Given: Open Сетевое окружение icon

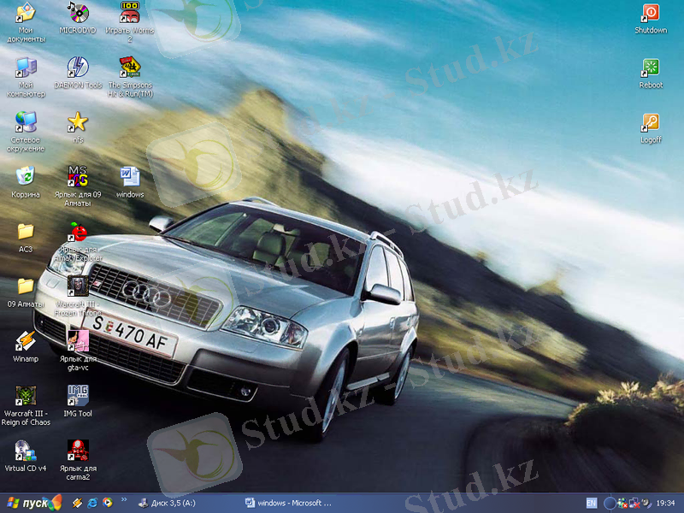Looking at the screenshot, I should 26,132.
